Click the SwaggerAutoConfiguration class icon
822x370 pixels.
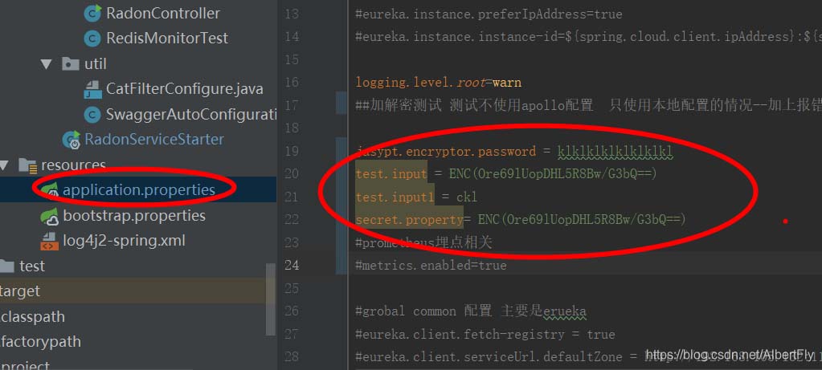92,114
